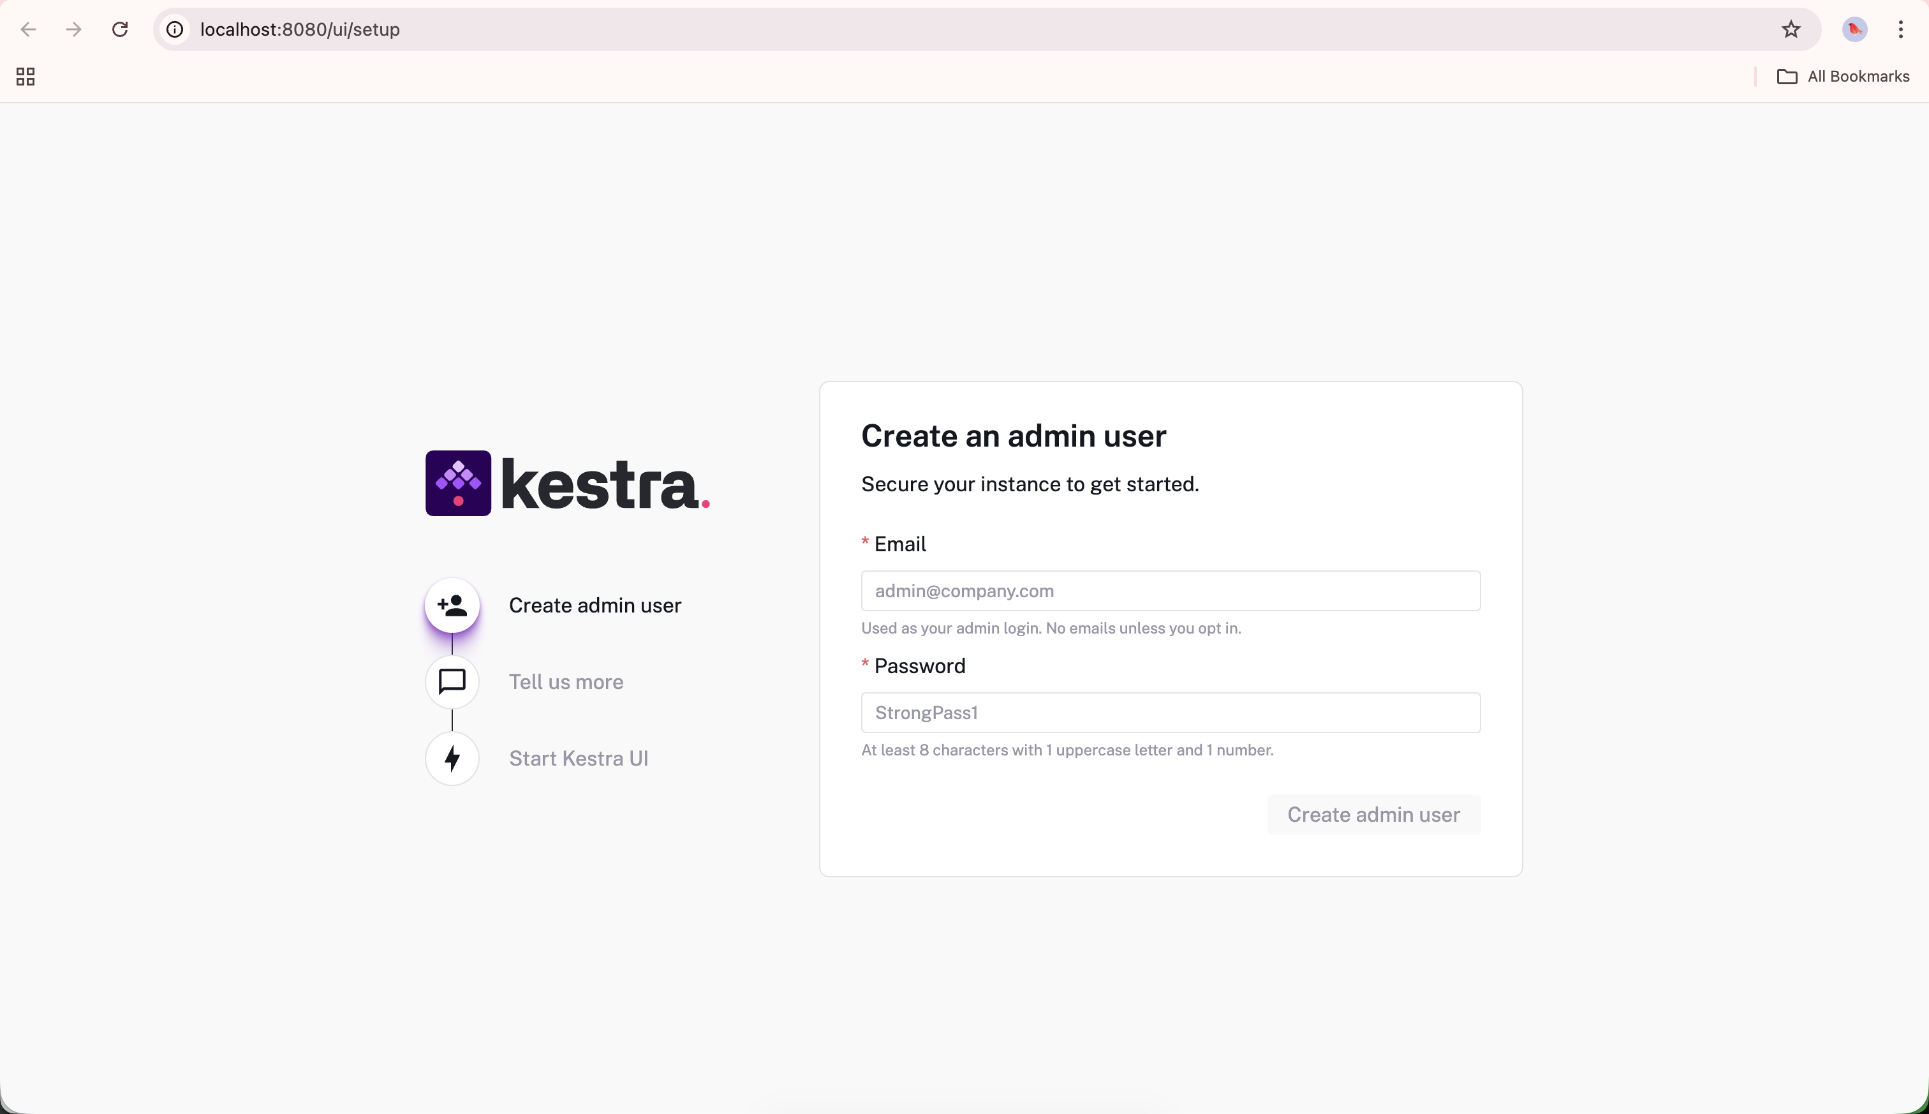Click the Start Kestra UI lightning icon
Image resolution: width=1929 pixels, height=1114 pixels.
[452, 758]
